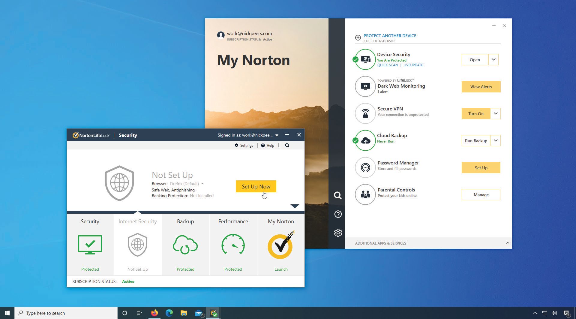This screenshot has width=576, height=319.
Task: Click the '1 alert' text under Dark Web Monitoring
Action: coord(382,92)
